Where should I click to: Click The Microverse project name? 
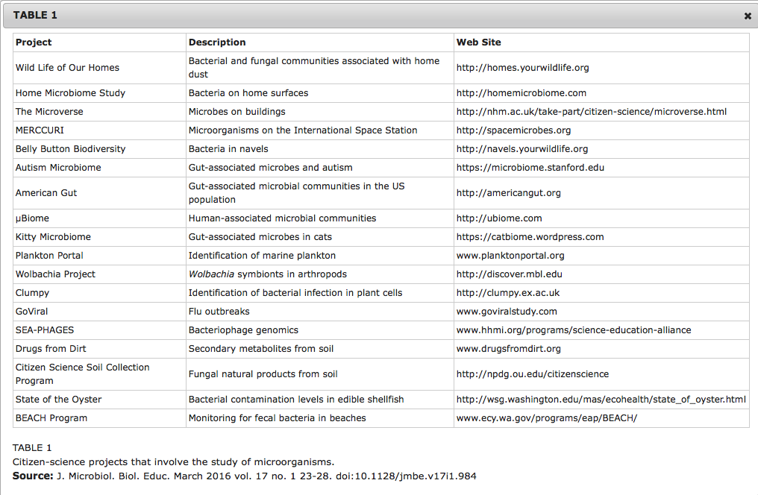tap(49, 112)
